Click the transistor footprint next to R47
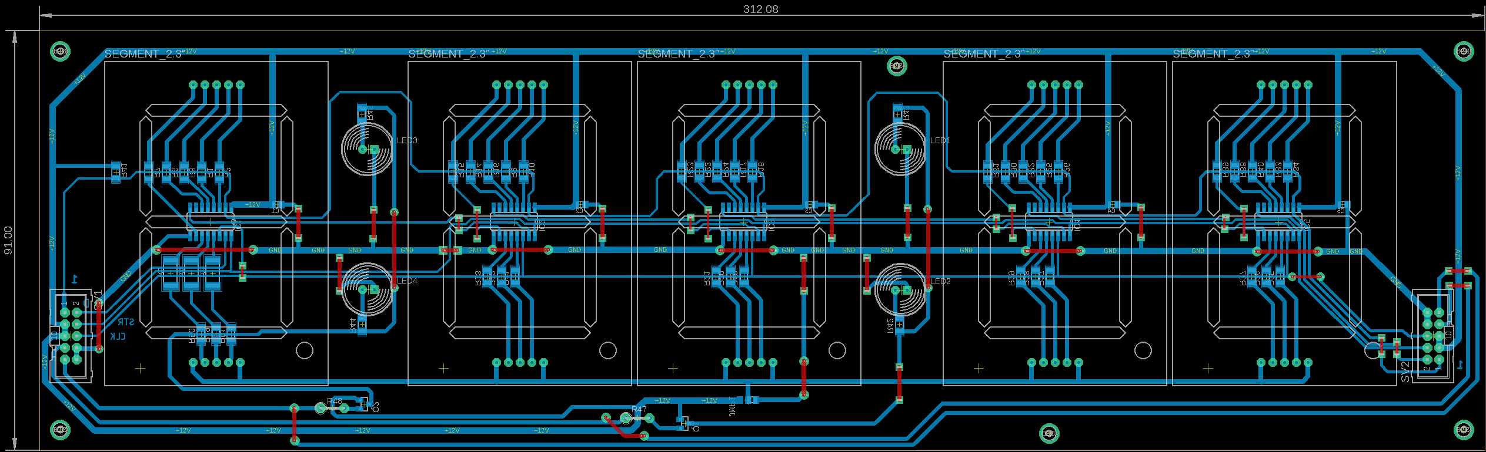This screenshot has height=452, width=1486. [684, 423]
